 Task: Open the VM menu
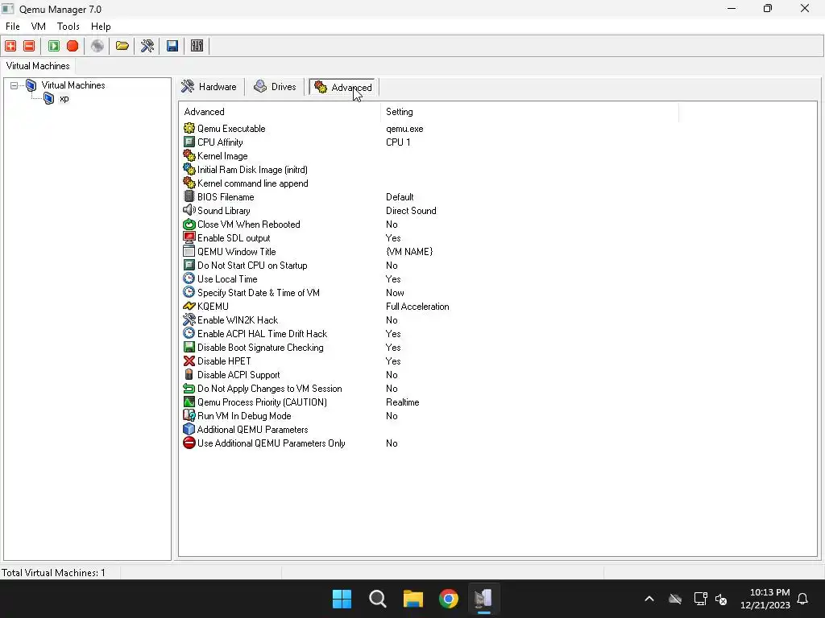(x=39, y=27)
